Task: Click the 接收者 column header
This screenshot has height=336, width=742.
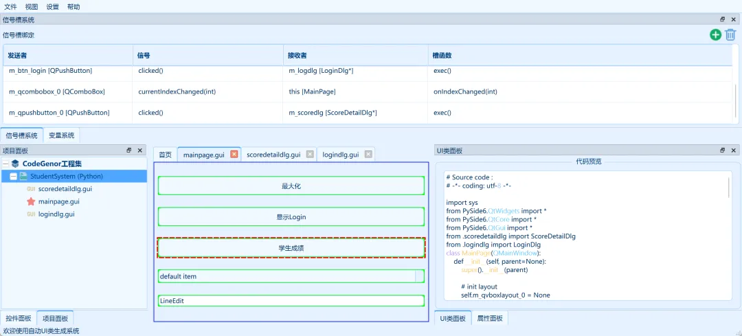Action: click(x=355, y=56)
